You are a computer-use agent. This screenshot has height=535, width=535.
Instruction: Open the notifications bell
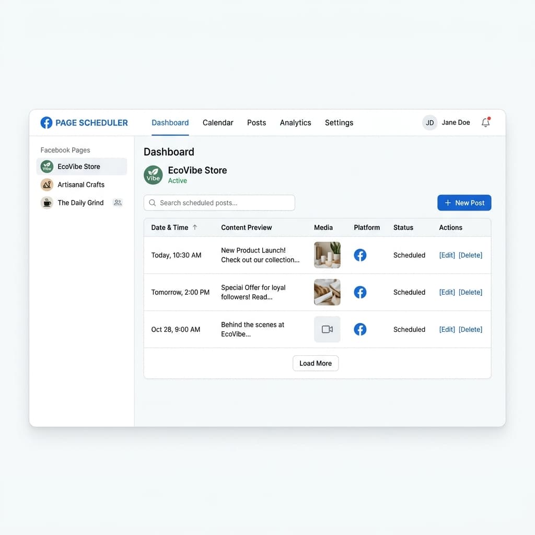tap(485, 122)
